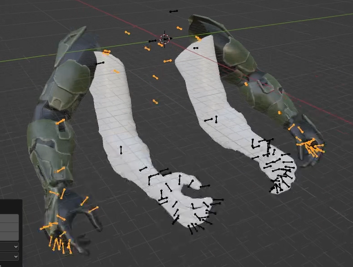353x267 pixels.
Task: Click the topmost of three stacked value fields
Action: (x=9, y=218)
